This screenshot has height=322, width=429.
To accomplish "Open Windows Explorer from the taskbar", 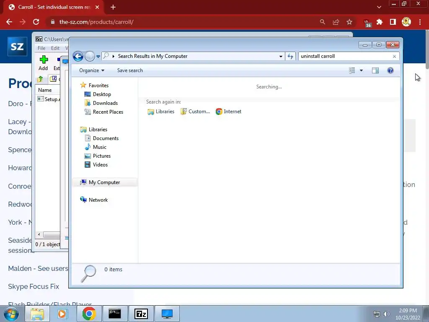I will 37,314.
